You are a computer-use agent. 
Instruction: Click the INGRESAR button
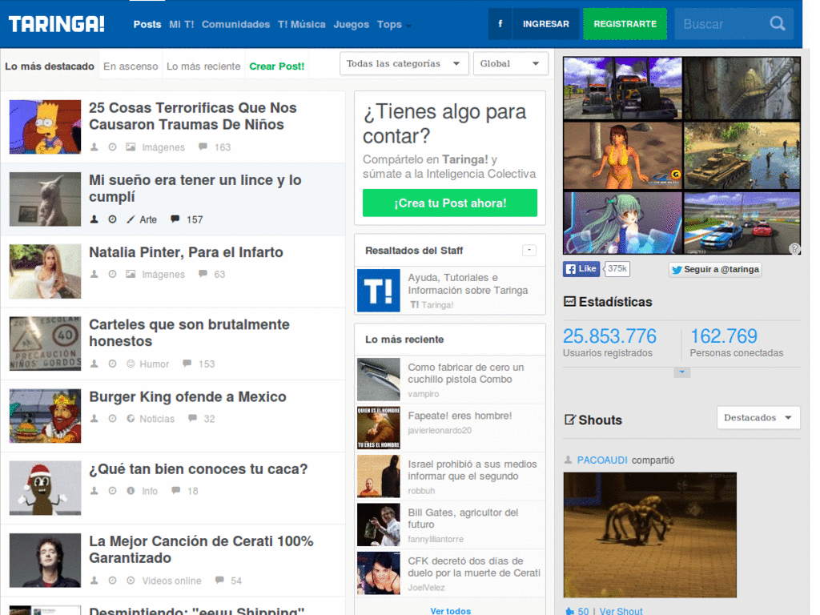coord(546,24)
